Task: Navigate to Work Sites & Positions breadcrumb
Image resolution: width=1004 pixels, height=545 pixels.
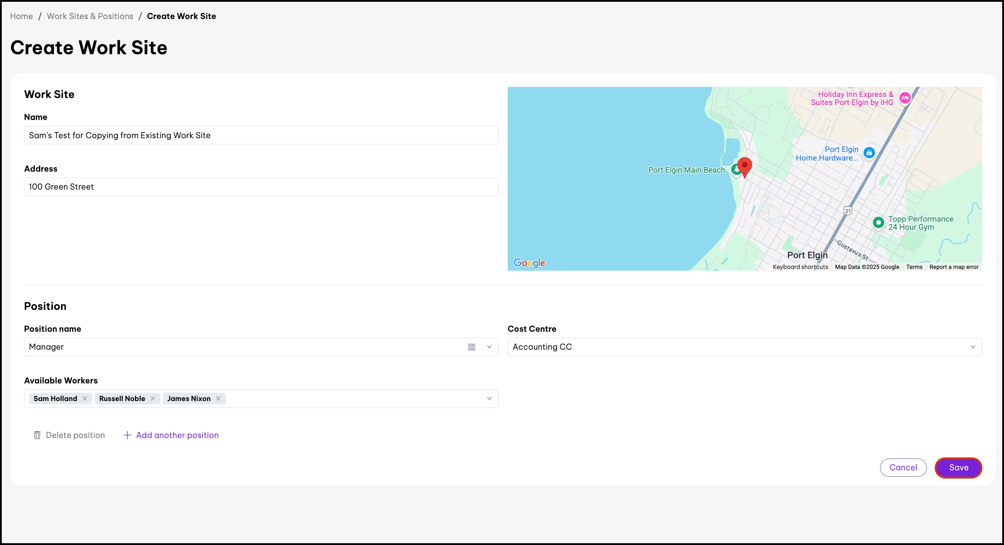Action: coord(90,16)
